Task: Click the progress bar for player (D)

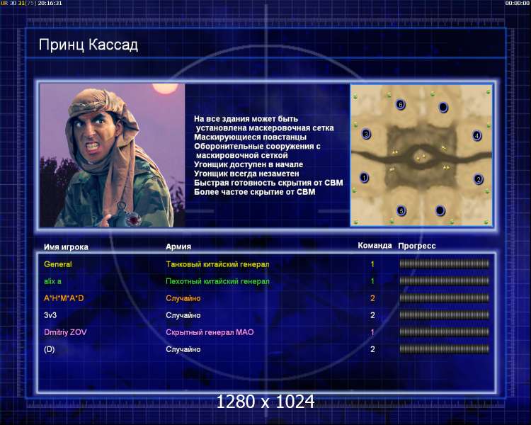Action: 445,349
